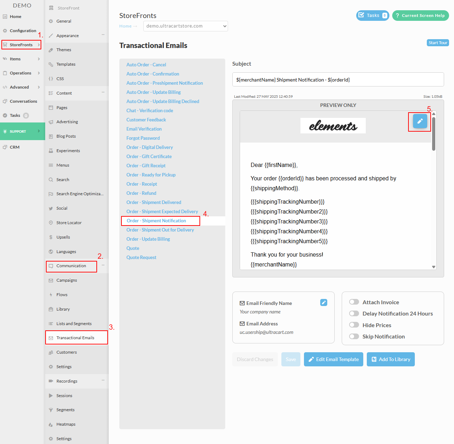This screenshot has width=454, height=444.
Task: Click Add To Library button
Action: [x=391, y=359]
